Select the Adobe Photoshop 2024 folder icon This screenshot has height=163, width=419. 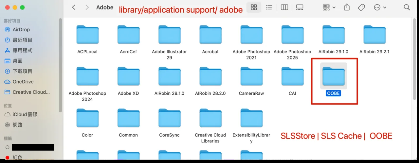click(87, 76)
